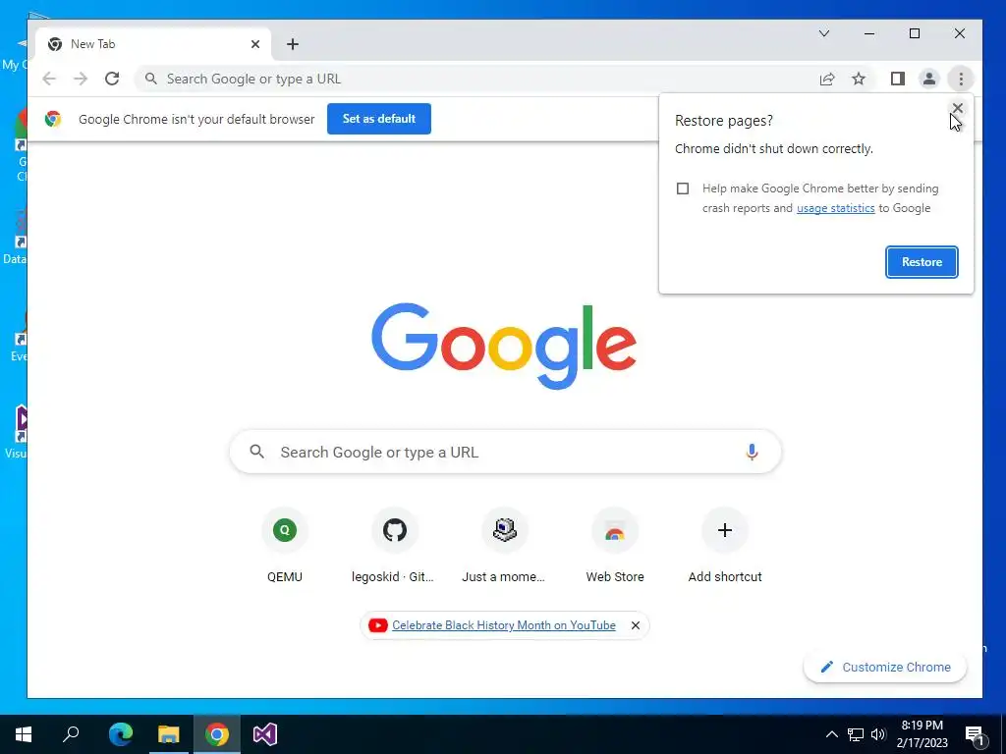This screenshot has height=754, width=1006.
Task: Click magnifier icon in Google search box
Action: pos(256,452)
